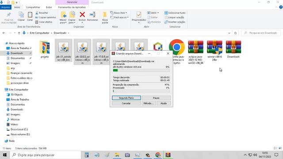Click the Colar clipboard icon
Image resolution: width=283 pixels, height=159 pixels.
30,15
